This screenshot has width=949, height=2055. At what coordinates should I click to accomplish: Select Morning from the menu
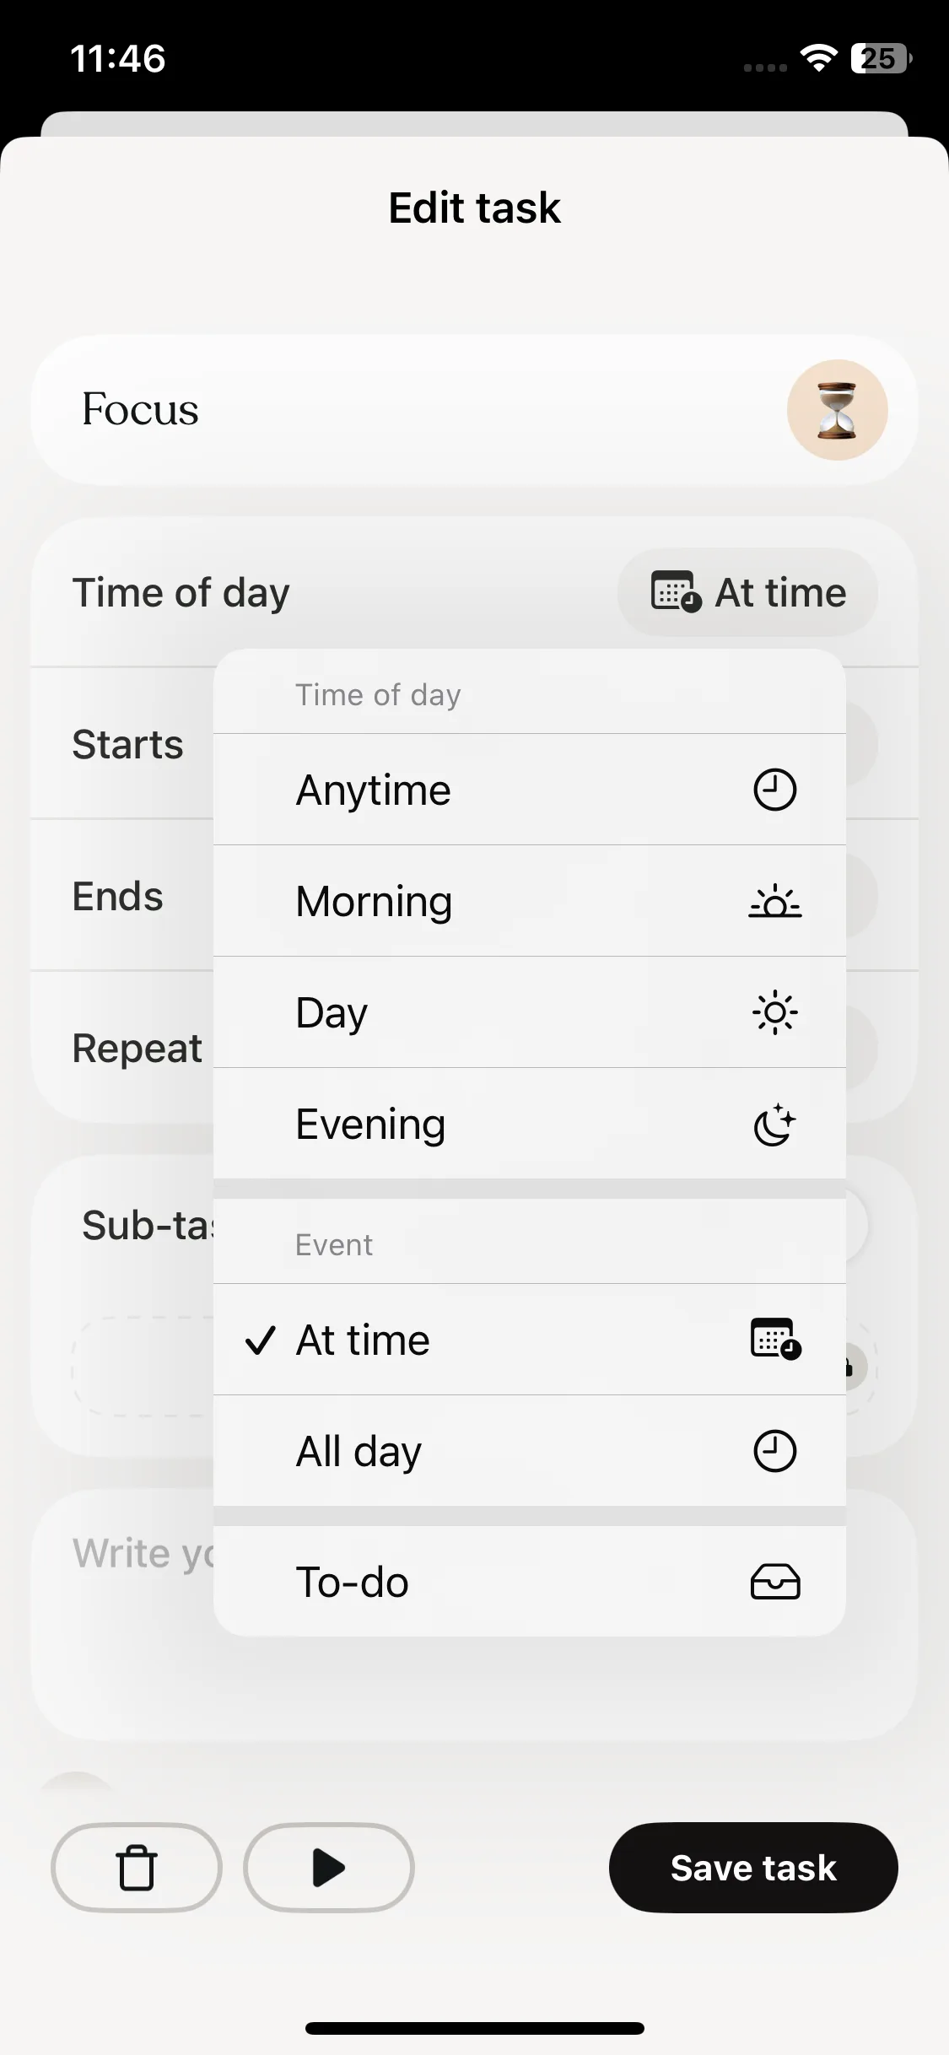coord(374,901)
